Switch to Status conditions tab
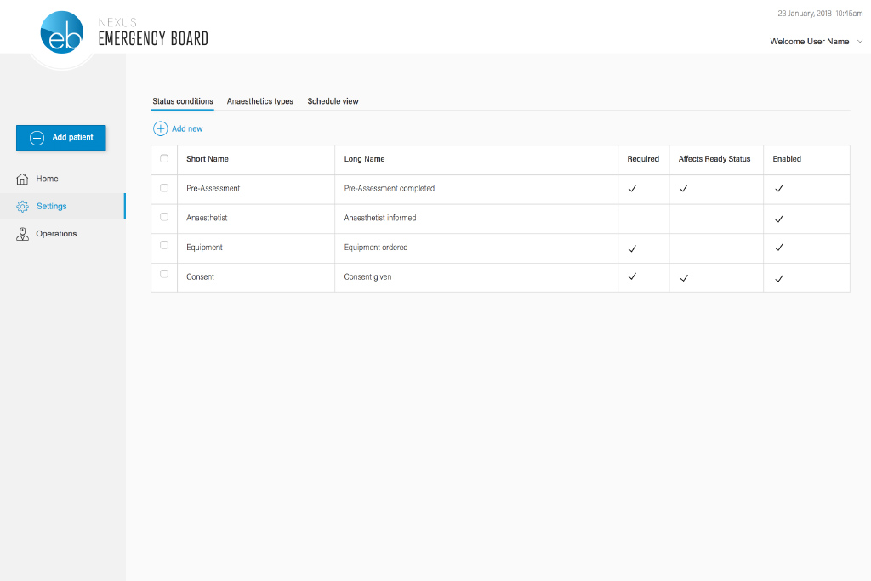Viewport: 871px width, 581px height. coord(183,101)
